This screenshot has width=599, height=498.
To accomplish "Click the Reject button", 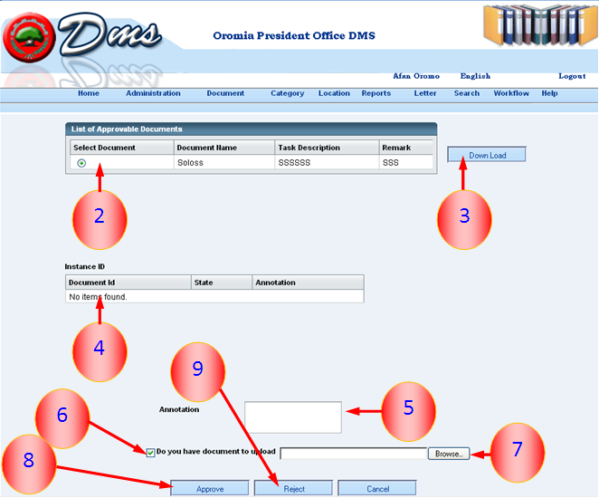I will pyautogui.click(x=294, y=489).
